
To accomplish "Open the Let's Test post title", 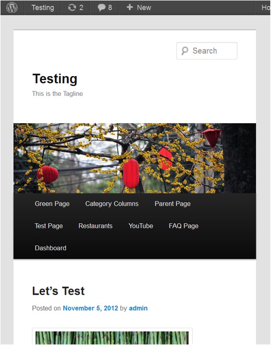I will pyautogui.click(x=58, y=291).
